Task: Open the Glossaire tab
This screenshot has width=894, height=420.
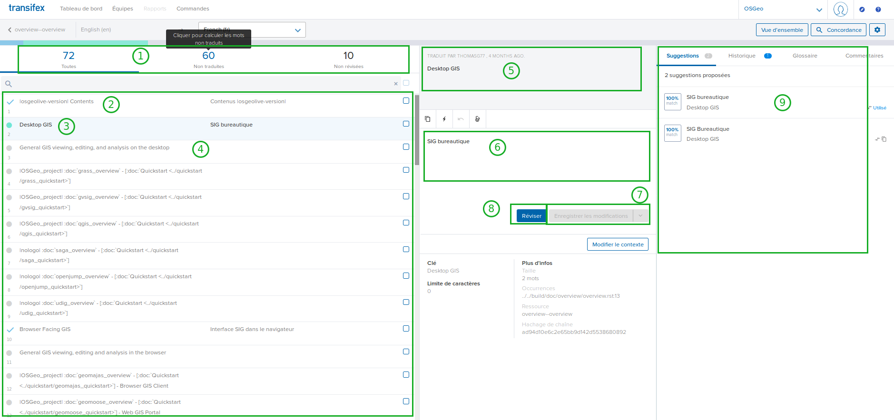Action: coord(805,56)
